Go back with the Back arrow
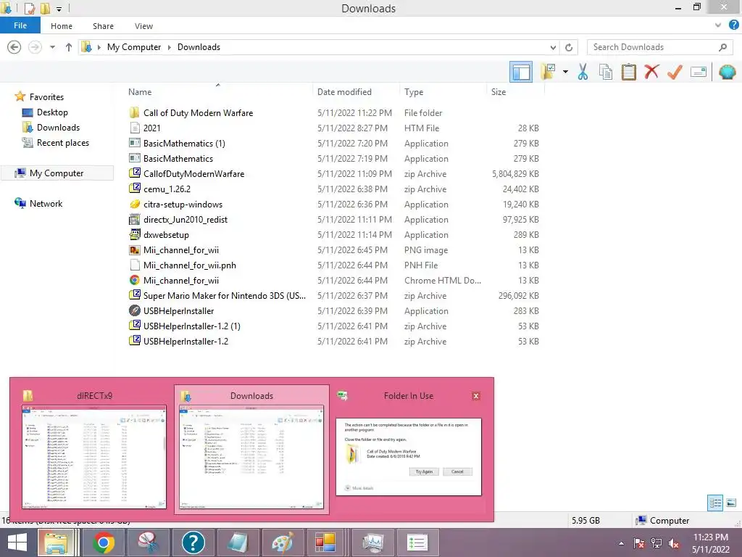The image size is (742, 557). (14, 47)
